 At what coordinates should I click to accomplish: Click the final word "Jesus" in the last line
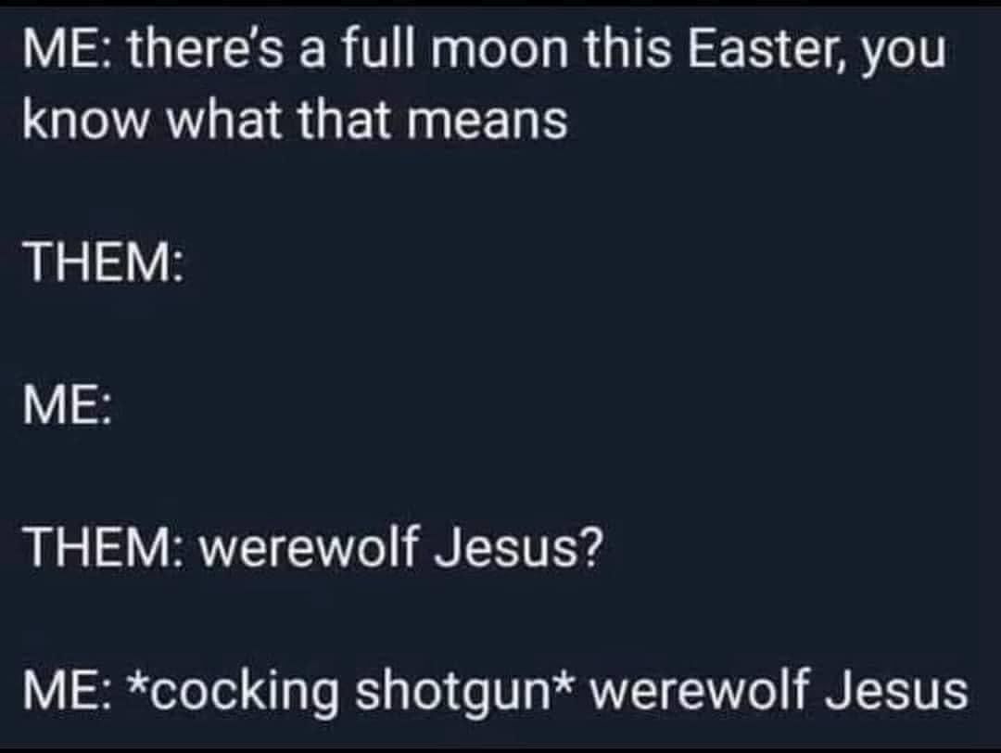coord(896,692)
